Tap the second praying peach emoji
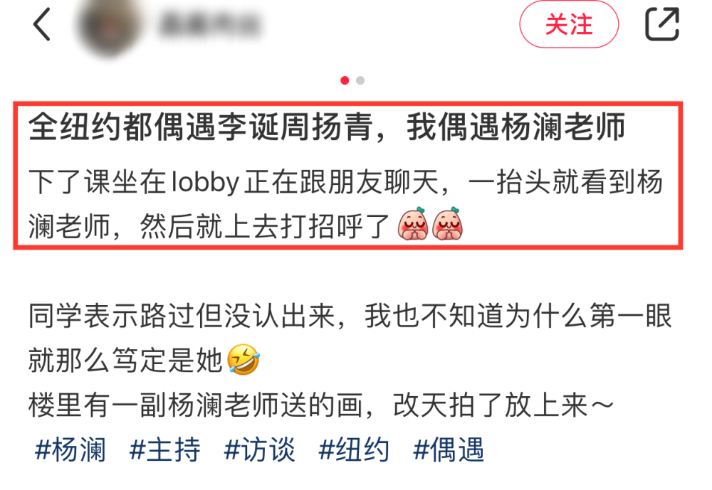 tap(447, 224)
